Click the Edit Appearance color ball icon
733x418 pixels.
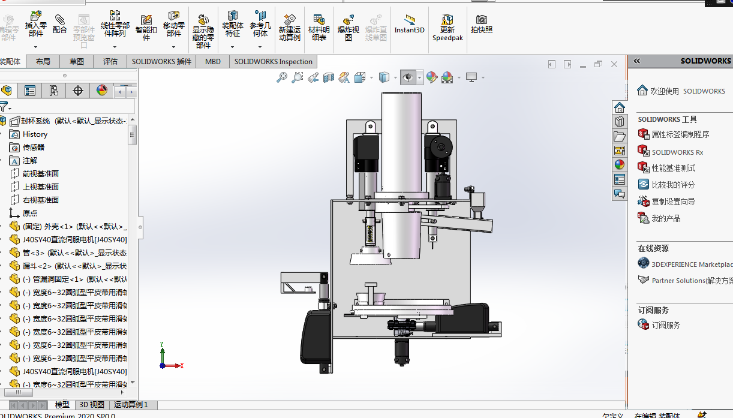tap(432, 77)
